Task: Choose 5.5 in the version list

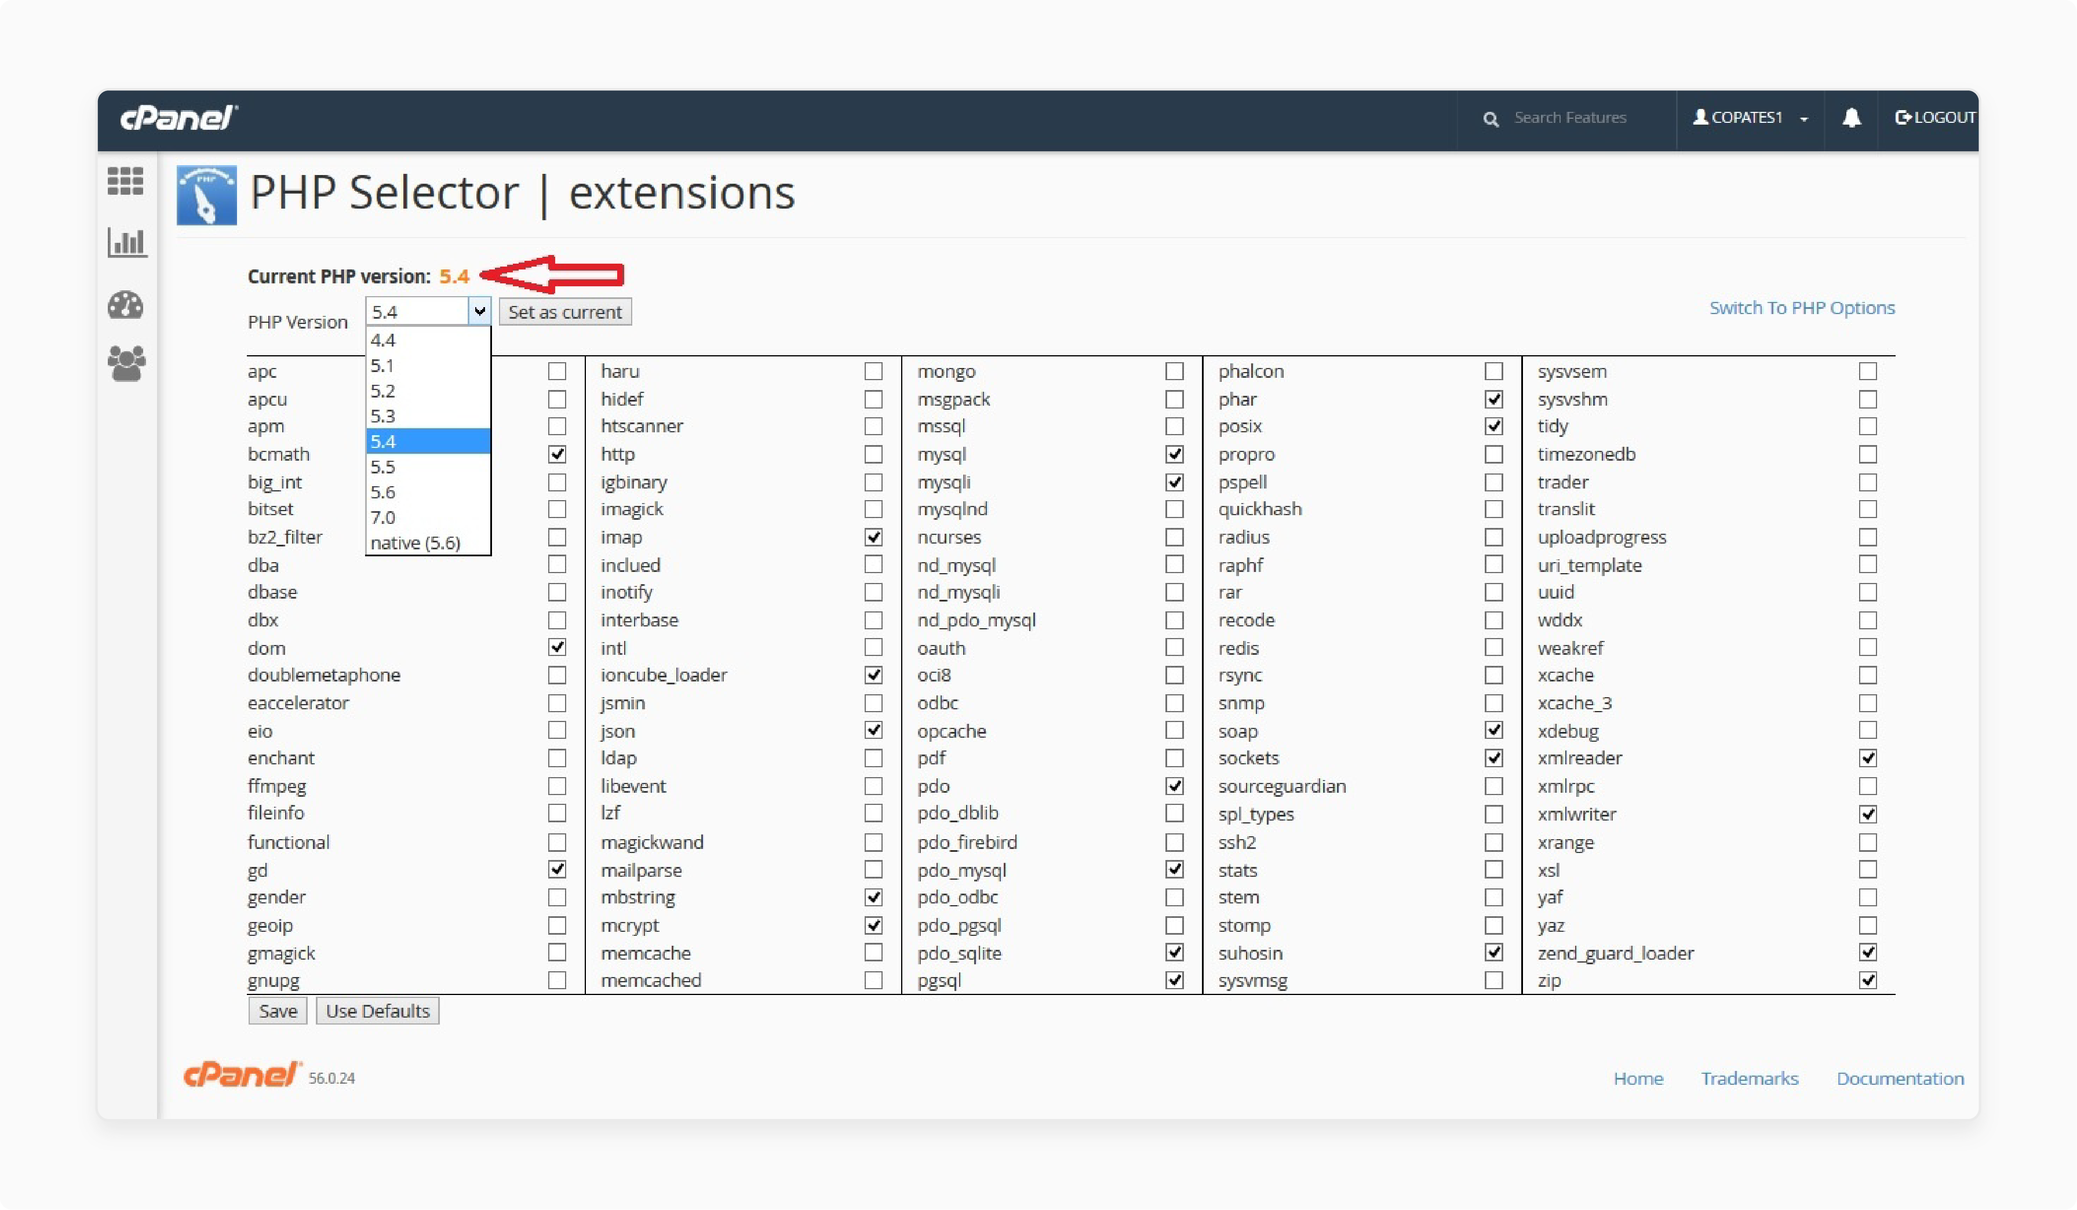Action: (428, 466)
